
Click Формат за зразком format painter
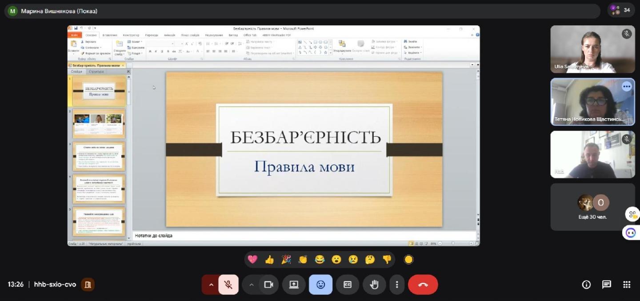(96, 53)
